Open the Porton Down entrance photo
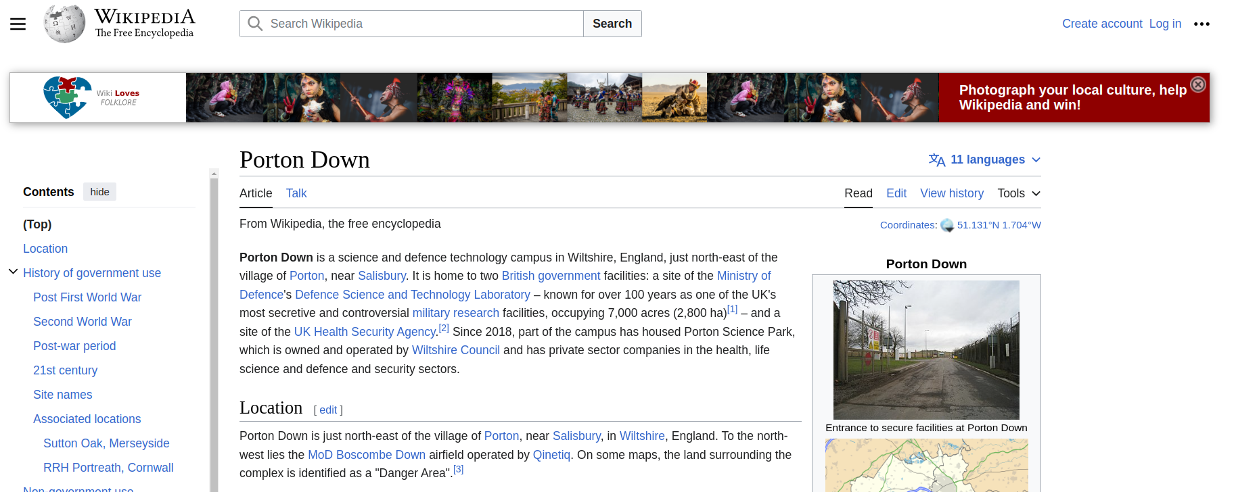This screenshot has height=492, width=1236. pos(925,349)
